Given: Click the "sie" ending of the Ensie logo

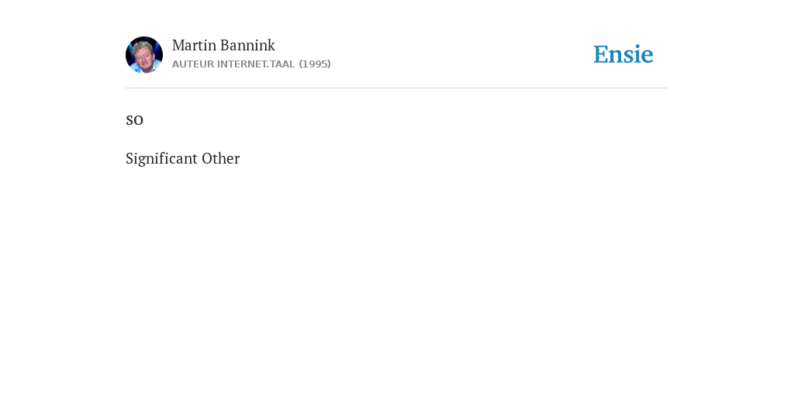Looking at the screenshot, I should (638, 55).
